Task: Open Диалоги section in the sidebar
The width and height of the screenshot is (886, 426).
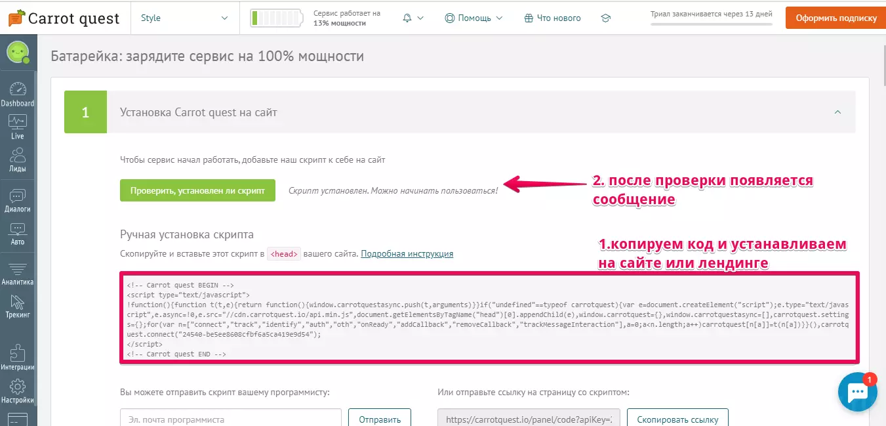Action: tap(18, 201)
